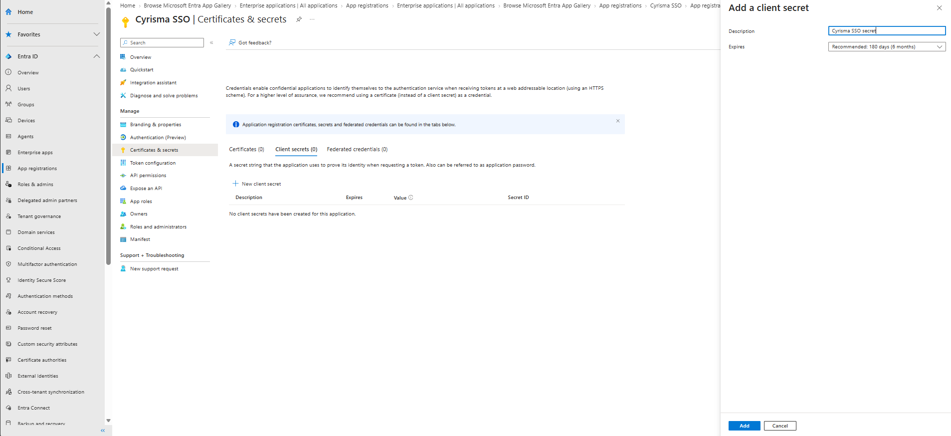
Task: Click the Home icon in left navigation
Action: click(8, 12)
